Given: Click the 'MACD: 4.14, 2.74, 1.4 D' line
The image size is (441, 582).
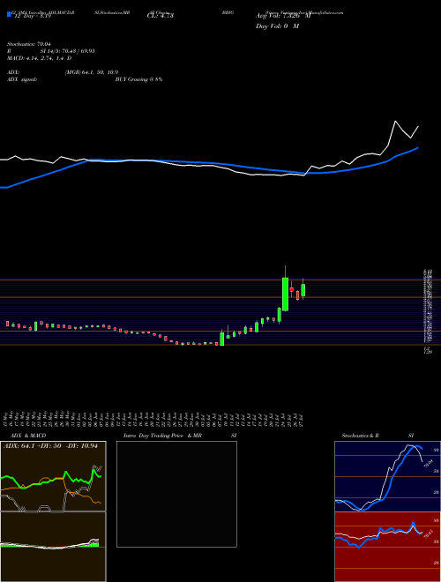Looking at the screenshot, I should coord(39,58).
